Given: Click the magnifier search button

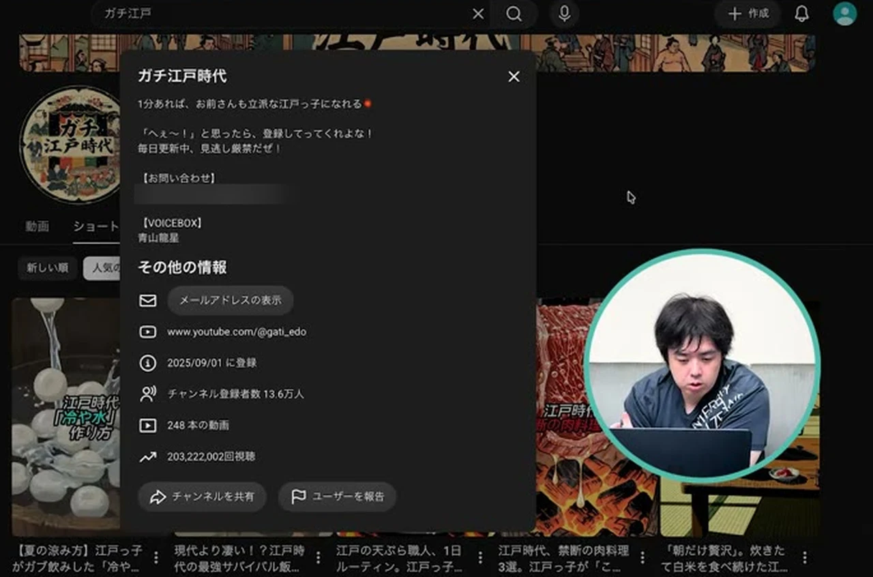Looking at the screenshot, I should pyautogui.click(x=514, y=14).
